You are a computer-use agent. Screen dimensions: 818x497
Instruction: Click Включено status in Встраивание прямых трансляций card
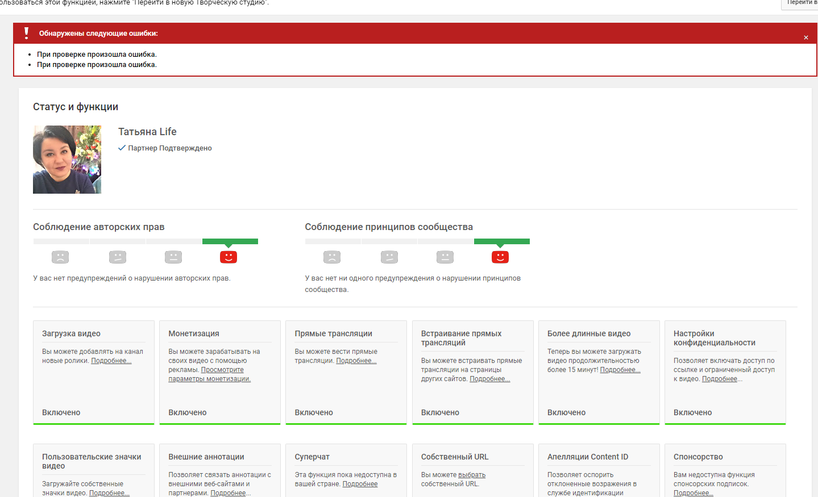(441, 412)
